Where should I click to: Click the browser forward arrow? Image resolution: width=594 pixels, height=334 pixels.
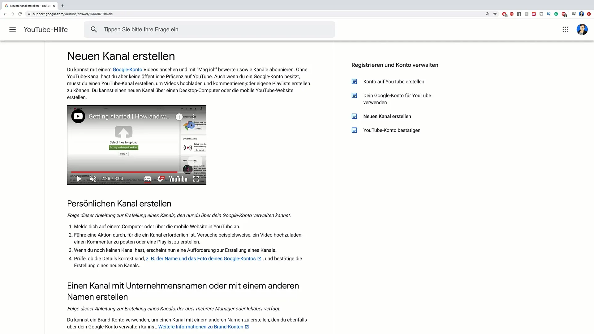coord(12,14)
